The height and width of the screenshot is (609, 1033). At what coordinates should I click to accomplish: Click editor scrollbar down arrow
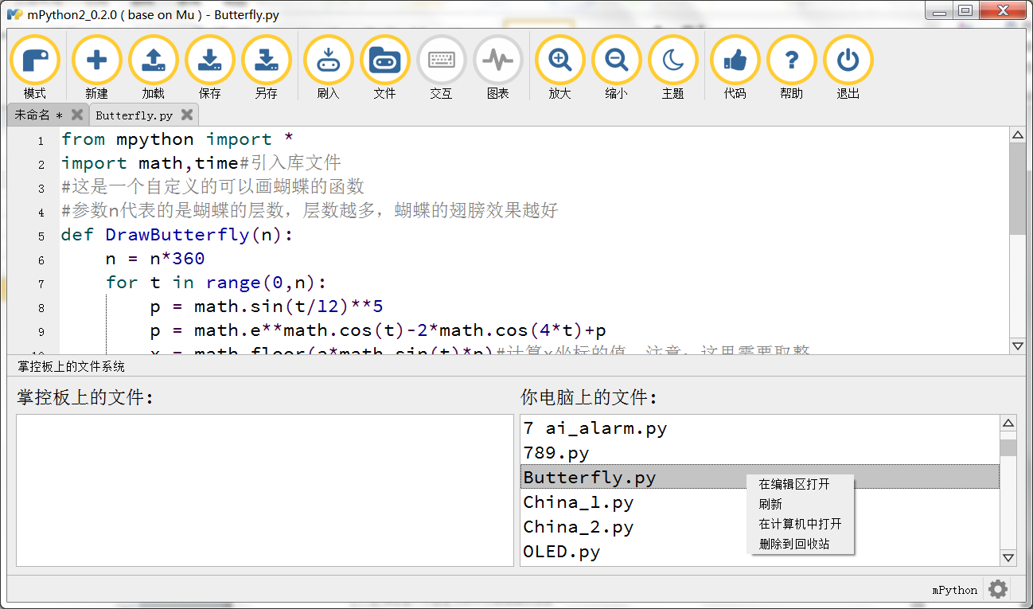[x=1017, y=345]
